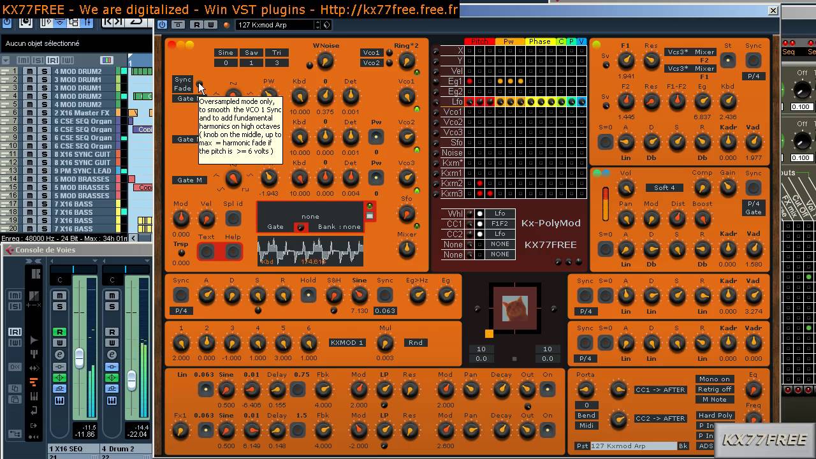Adjust the Mod knob near Vel
The height and width of the screenshot is (459, 816).
coord(181,219)
